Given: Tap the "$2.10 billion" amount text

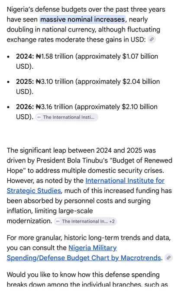Looking at the screenshot, I should pyautogui.click(x=140, y=107).
